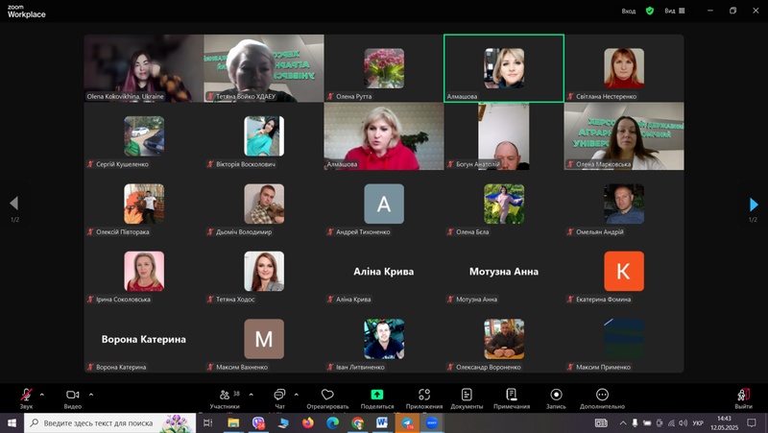Open Google Chrome from taskbar

(357, 422)
